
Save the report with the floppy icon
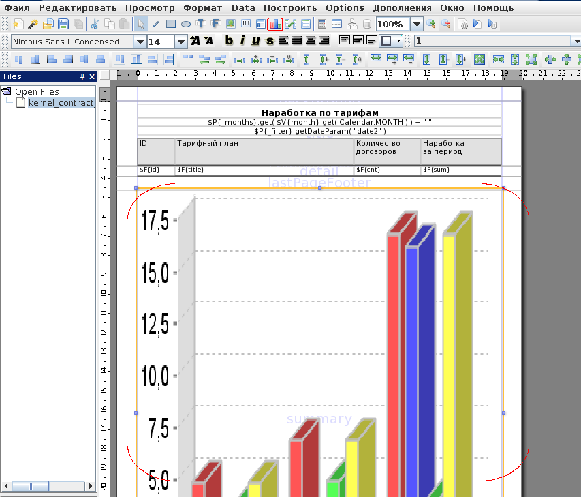(x=63, y=25)
